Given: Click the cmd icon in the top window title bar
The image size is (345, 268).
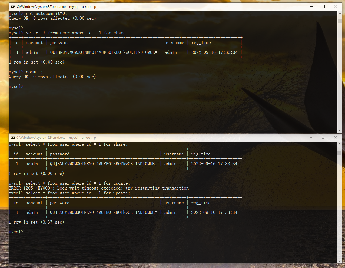Looking at the screenshot, I should point(13,7).
